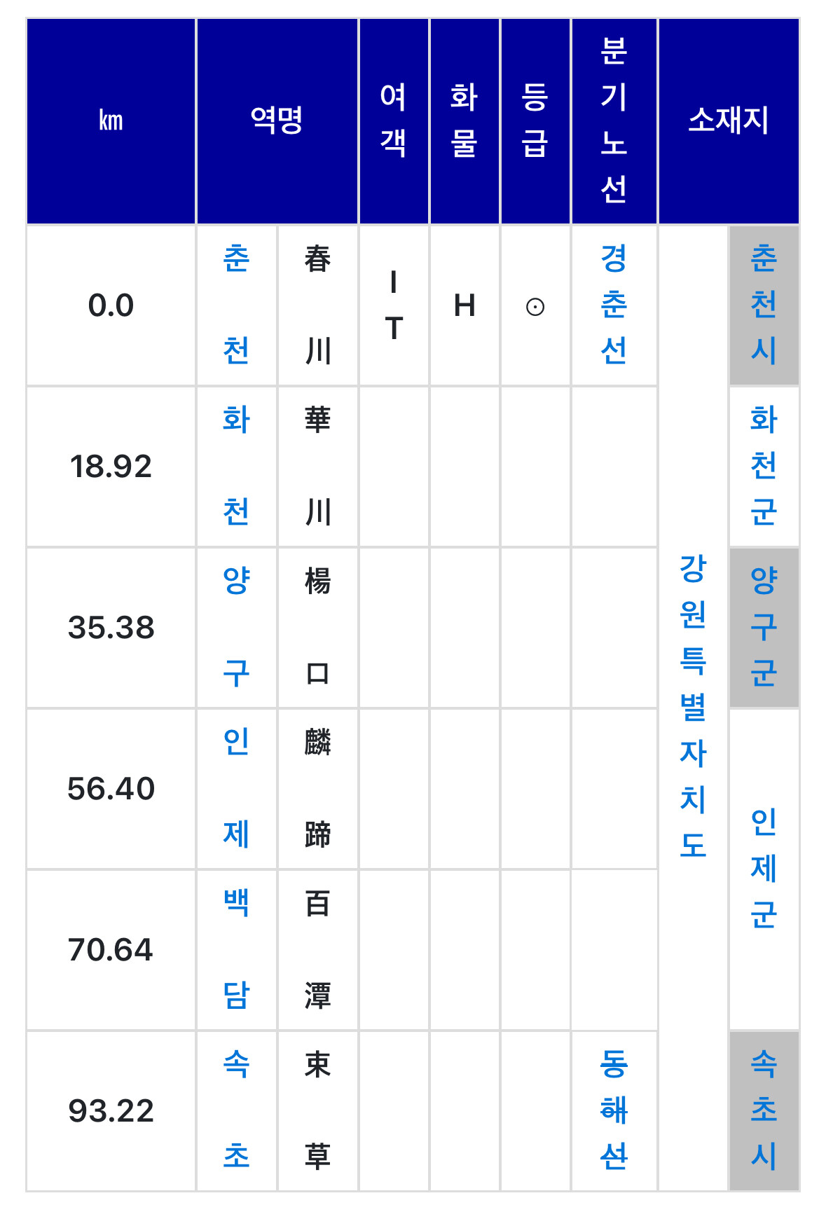Image resolution: width=826 pixels, height=1212 pixels.
Task: Open the 인제군 location link
Action: 764,869
